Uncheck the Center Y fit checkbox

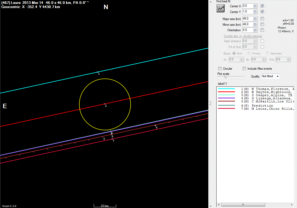(262, 11)
